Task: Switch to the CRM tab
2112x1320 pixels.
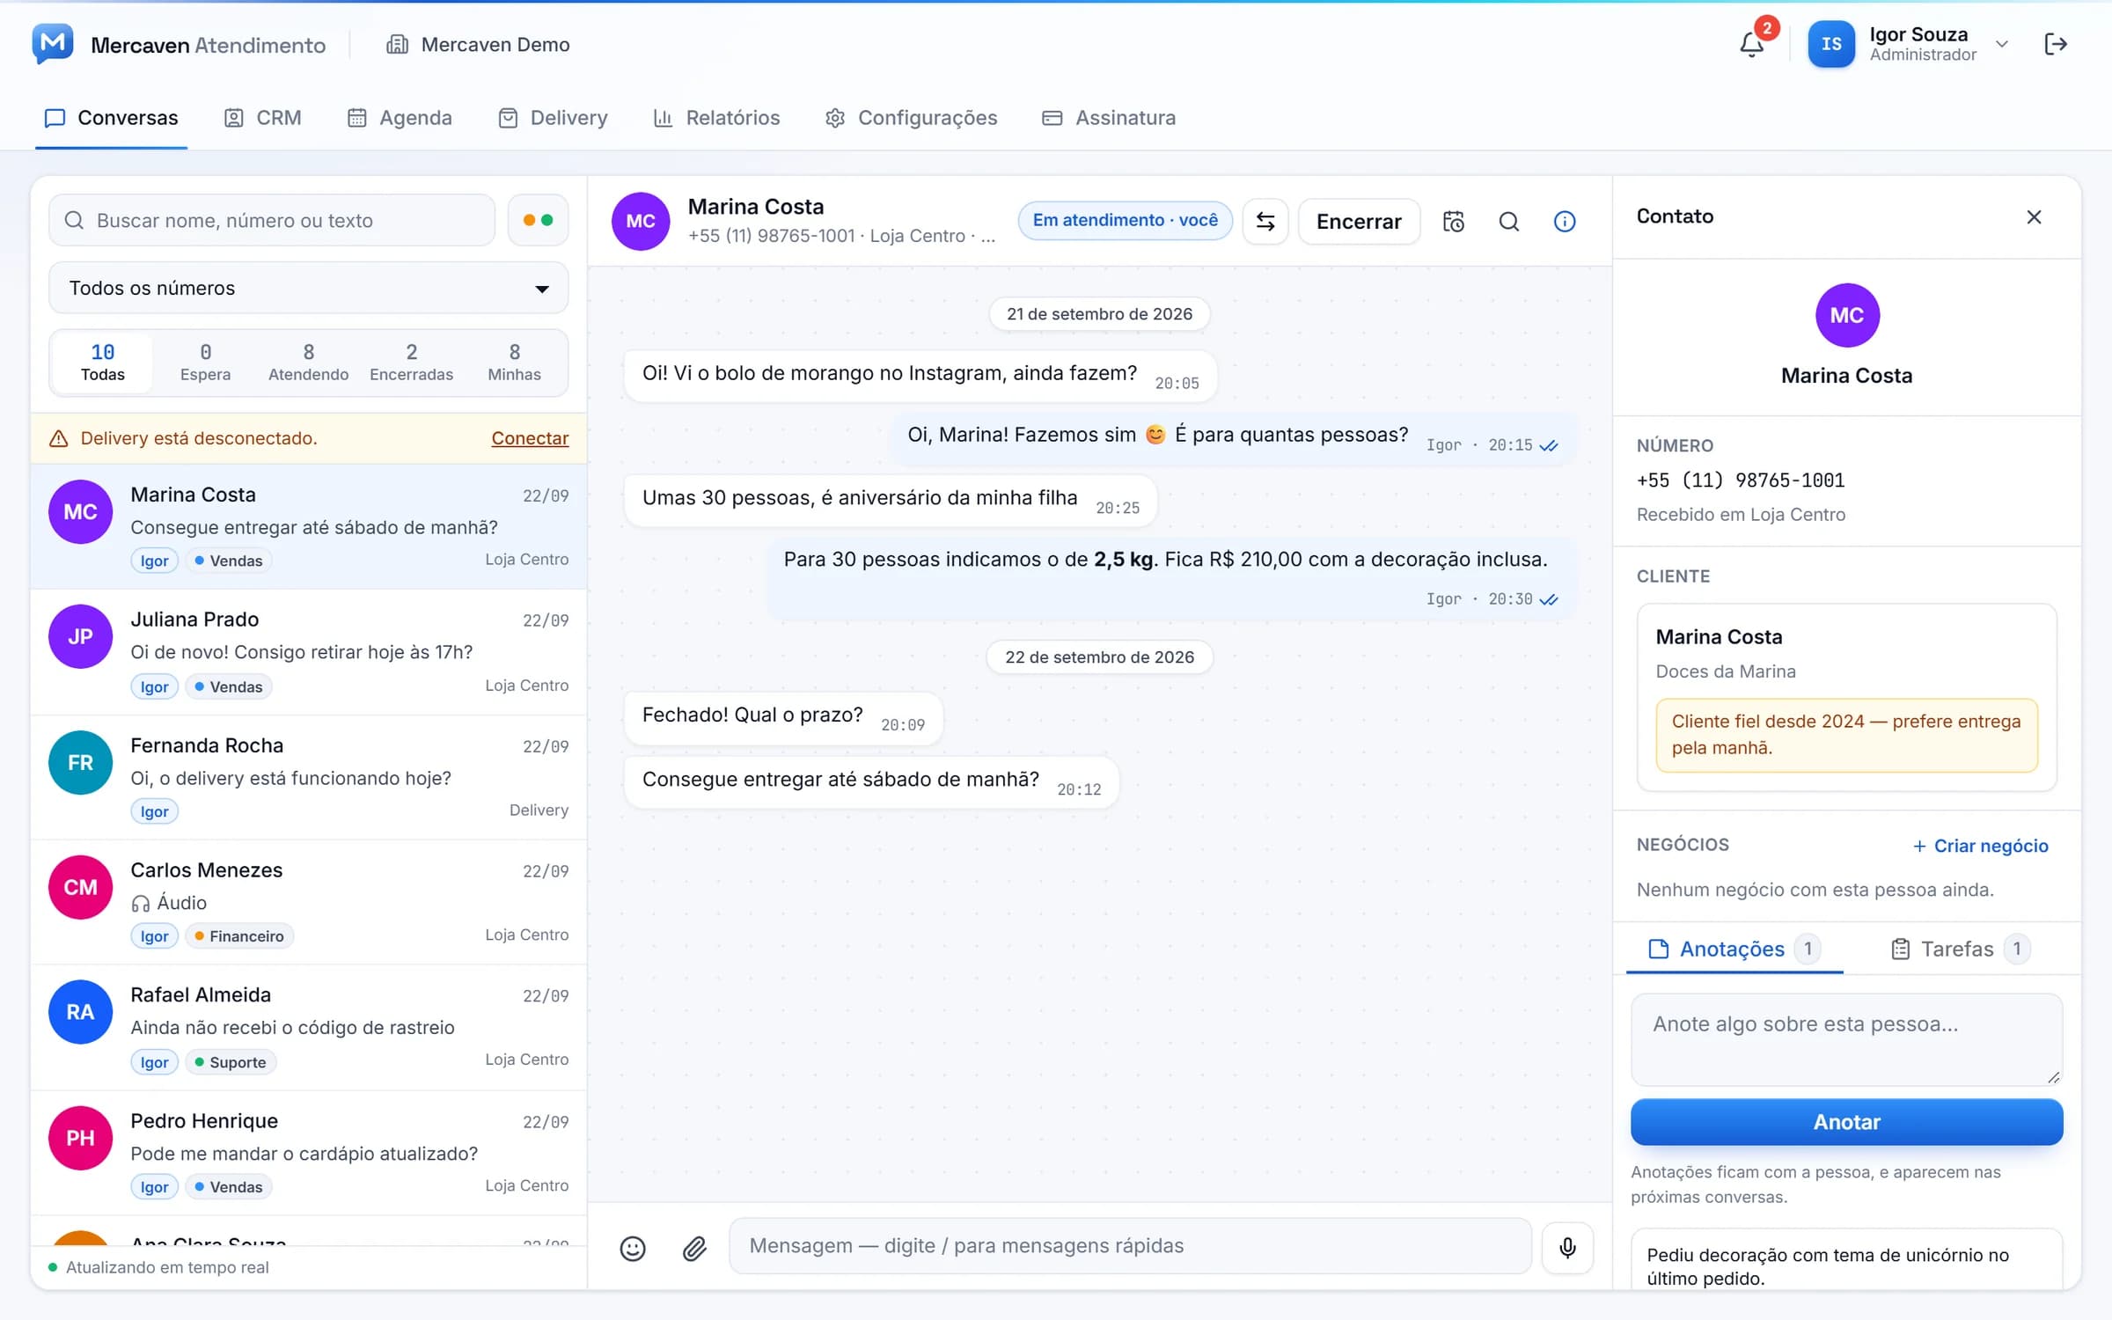Action: 262,118
